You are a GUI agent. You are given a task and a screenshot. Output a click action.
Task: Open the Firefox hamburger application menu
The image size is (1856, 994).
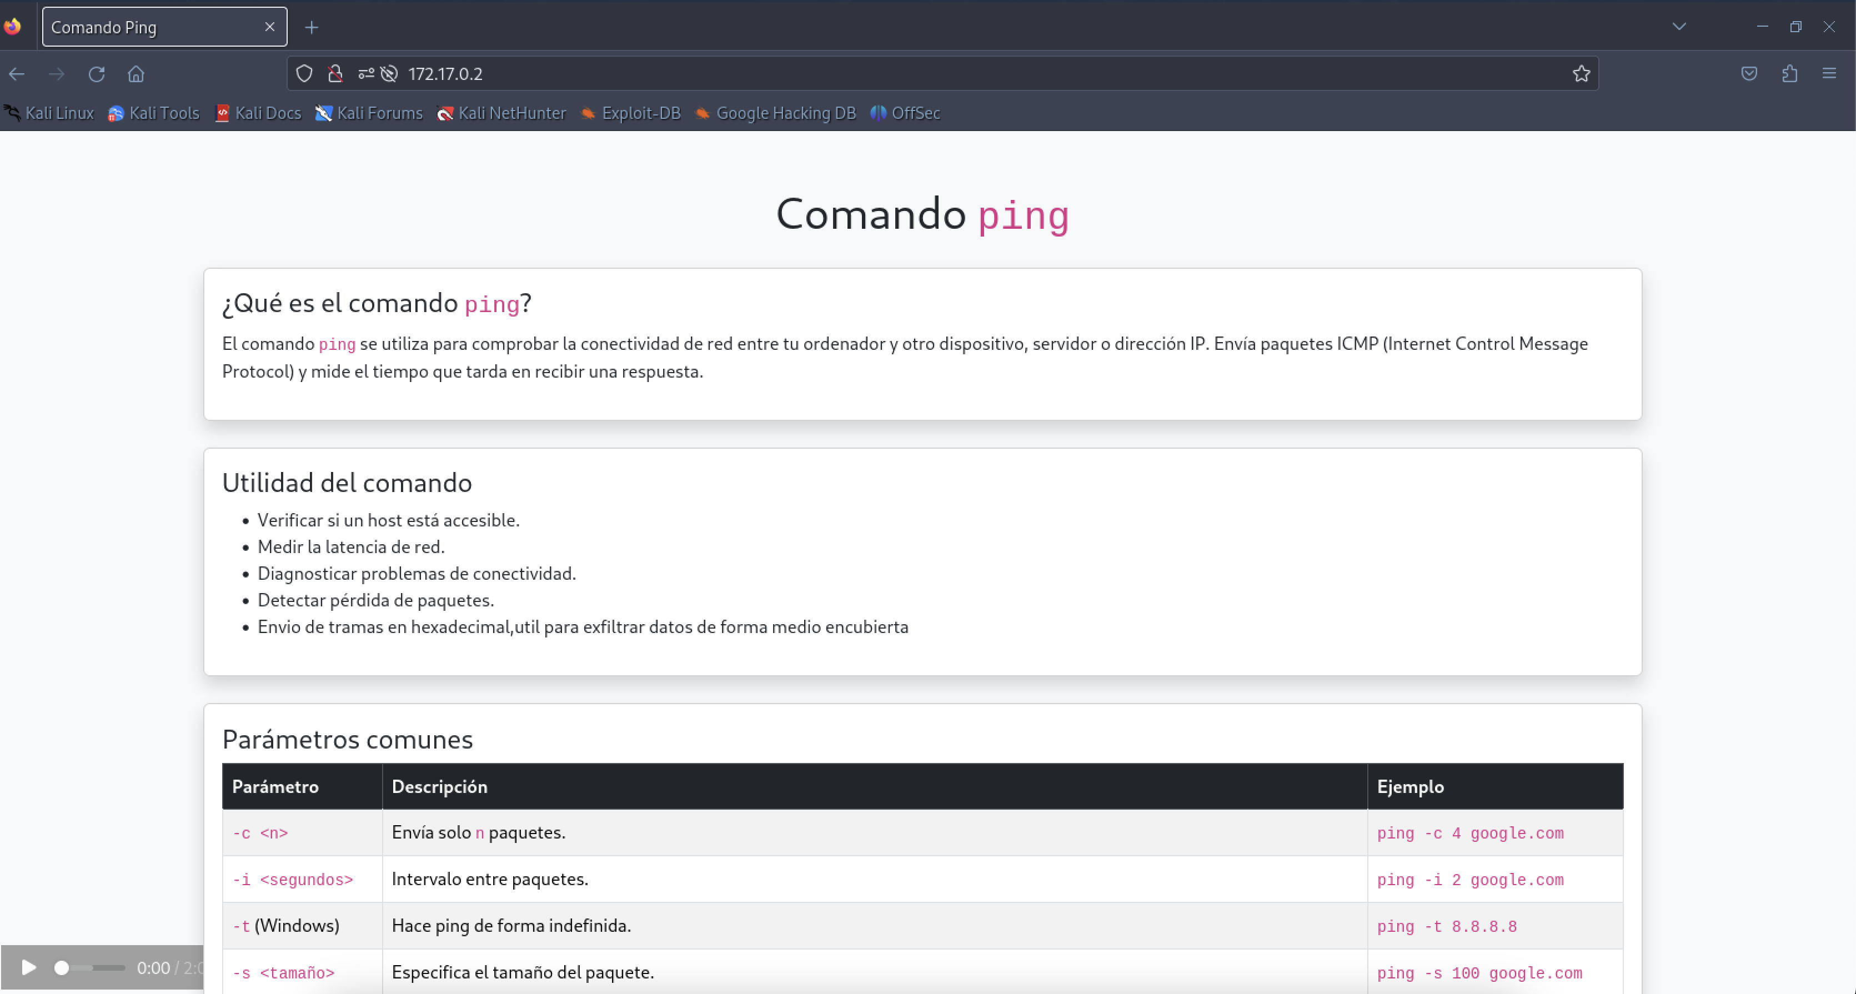pyautogui.click(x=1829, y=73)
